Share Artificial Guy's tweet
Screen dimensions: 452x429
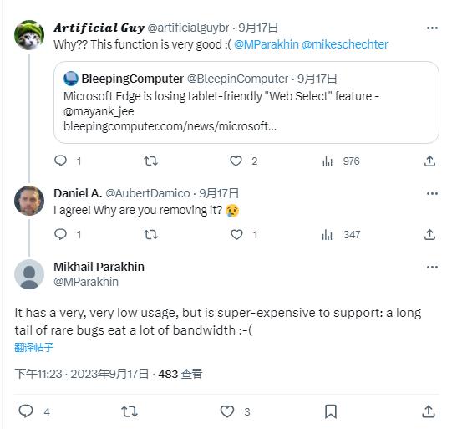429,161
